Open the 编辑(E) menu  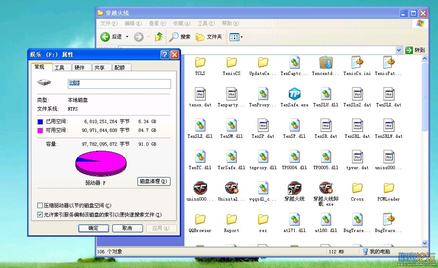[133, 23]
